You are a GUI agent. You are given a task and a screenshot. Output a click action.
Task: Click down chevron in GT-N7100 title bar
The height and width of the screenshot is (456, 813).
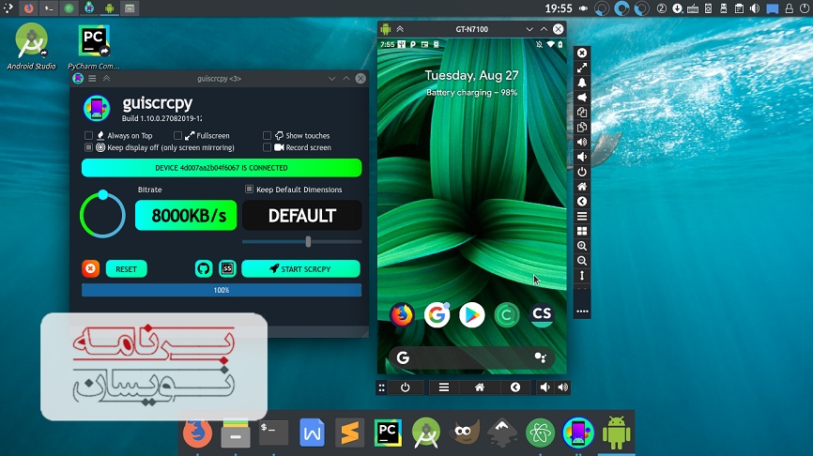(x=529, y=29)
